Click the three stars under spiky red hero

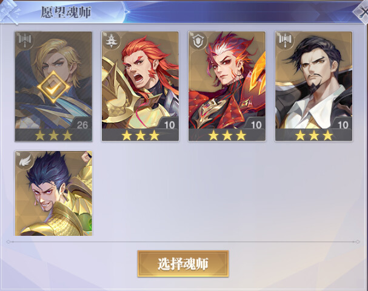[x=227, y=135]
